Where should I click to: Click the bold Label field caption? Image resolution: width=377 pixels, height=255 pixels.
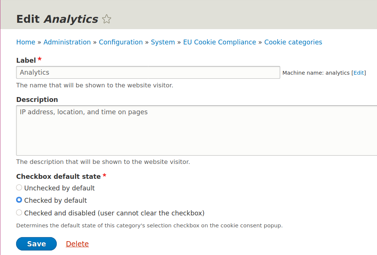26,60
